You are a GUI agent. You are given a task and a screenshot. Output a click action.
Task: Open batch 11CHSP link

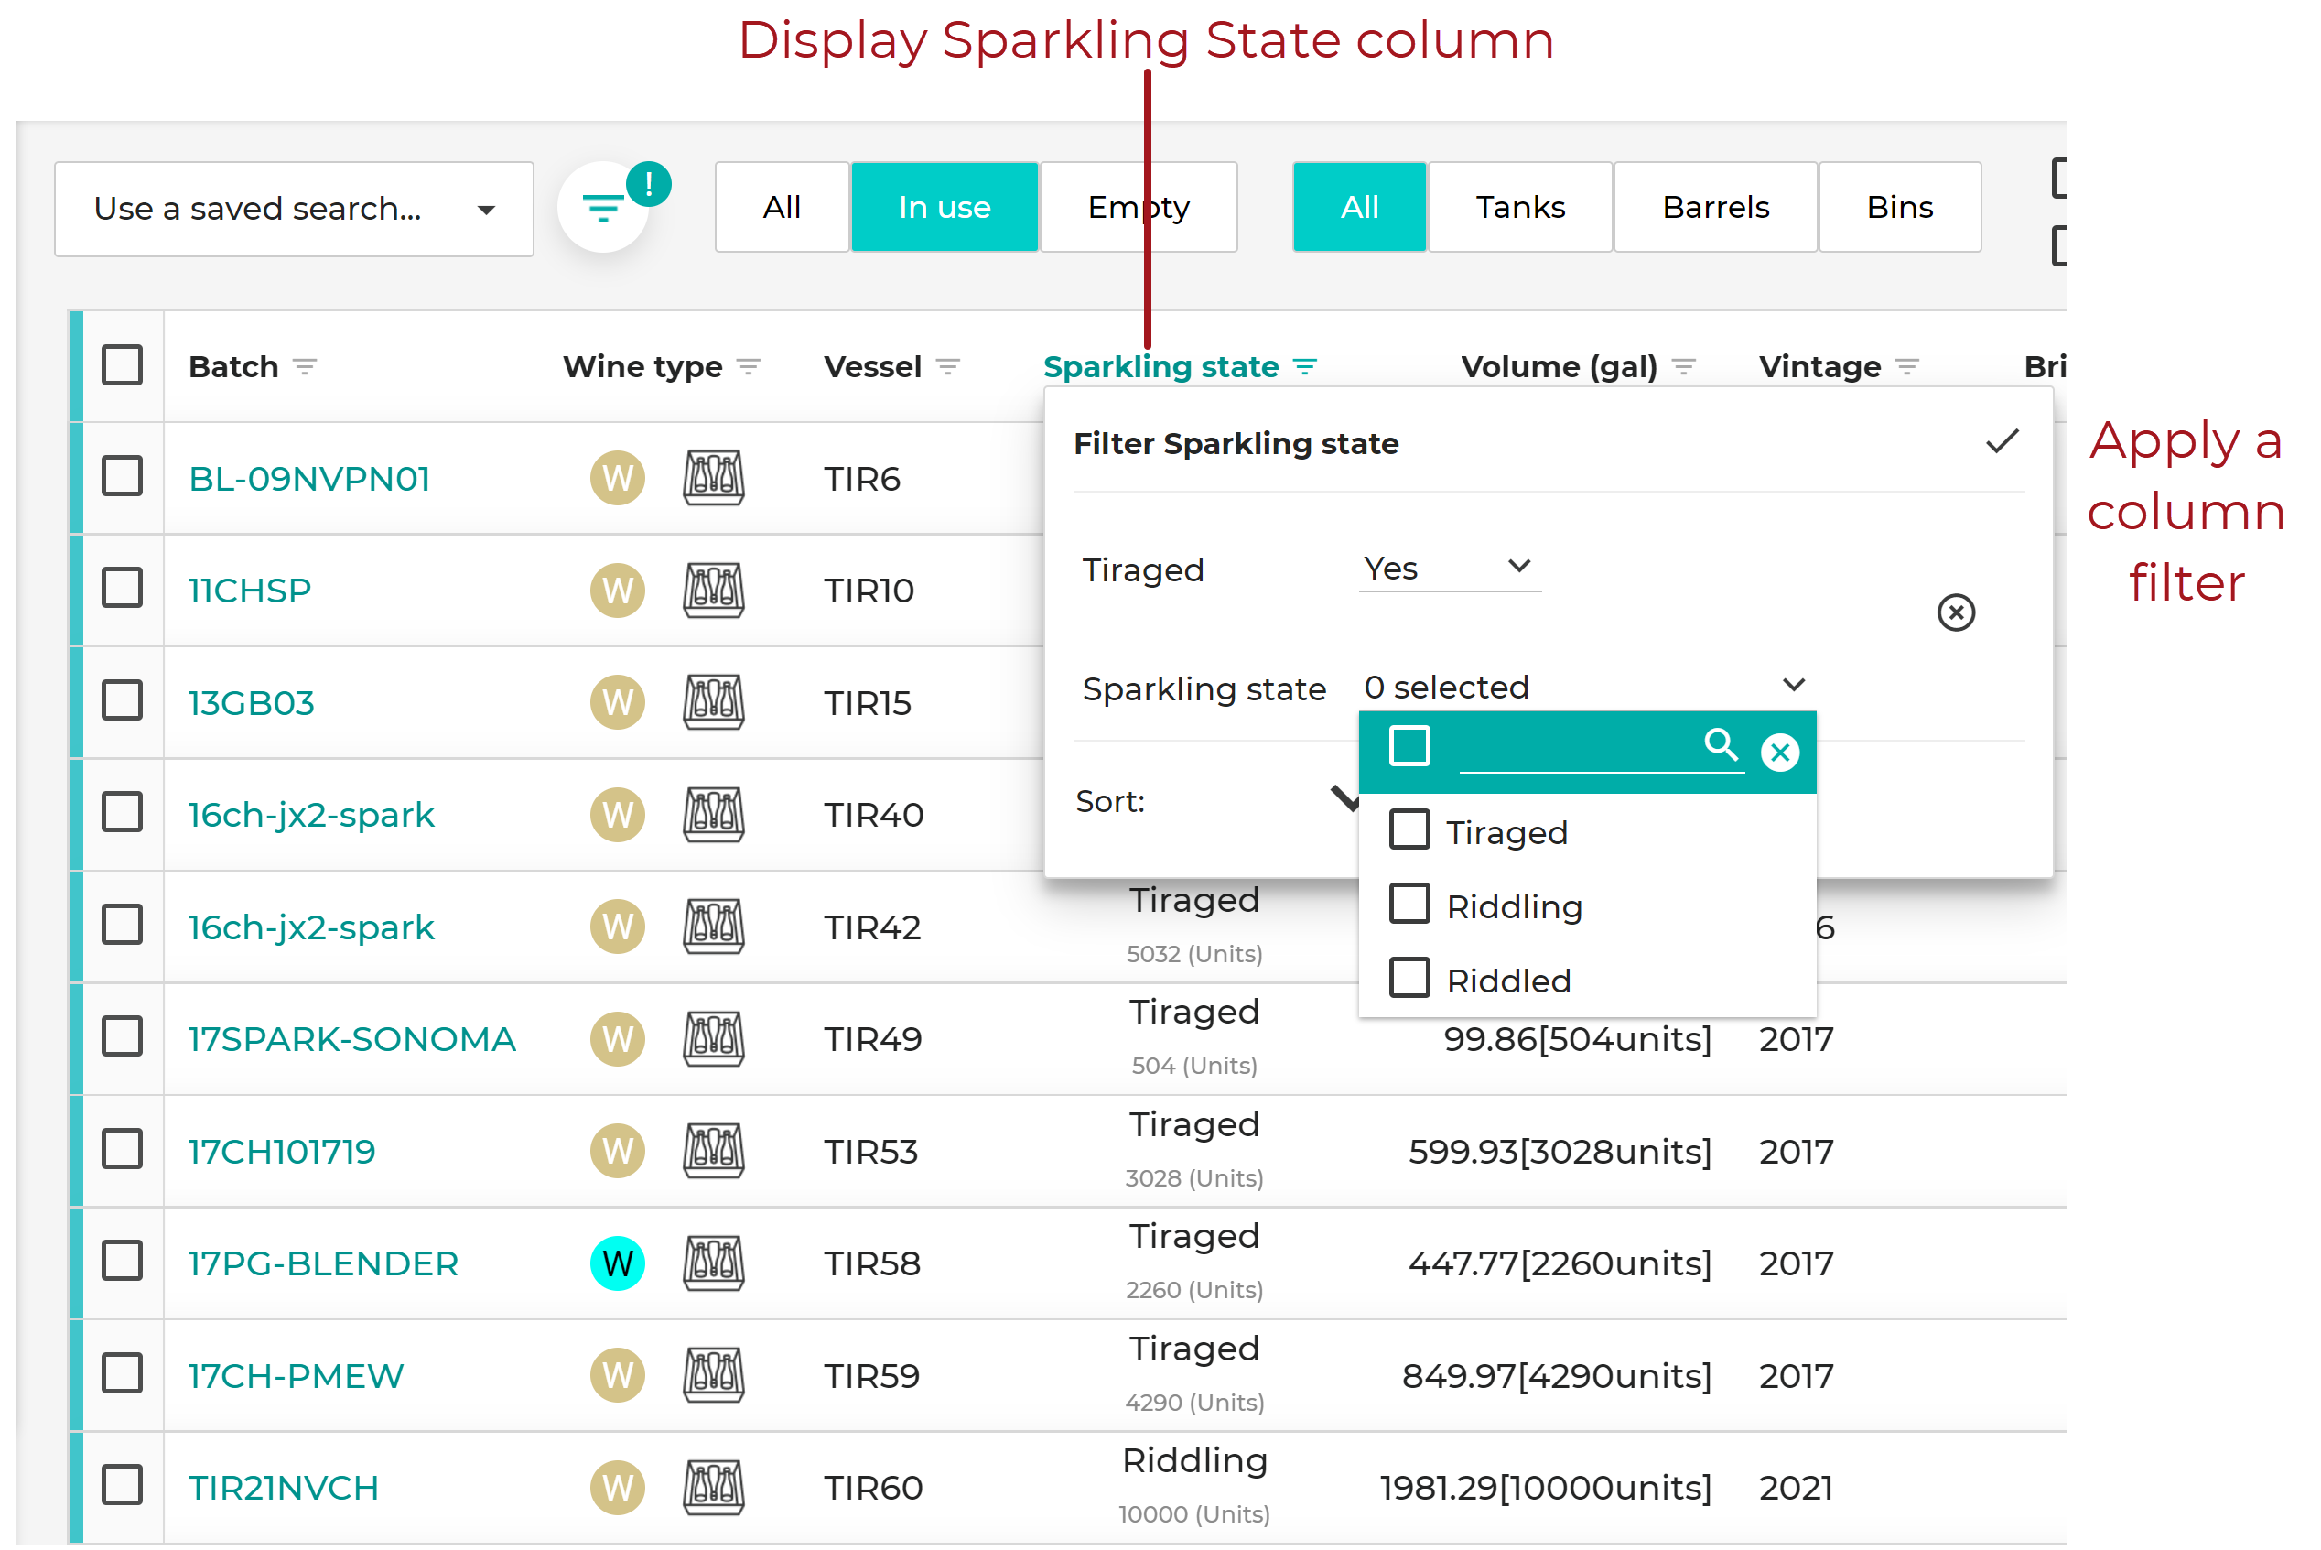tap(250, 591)
